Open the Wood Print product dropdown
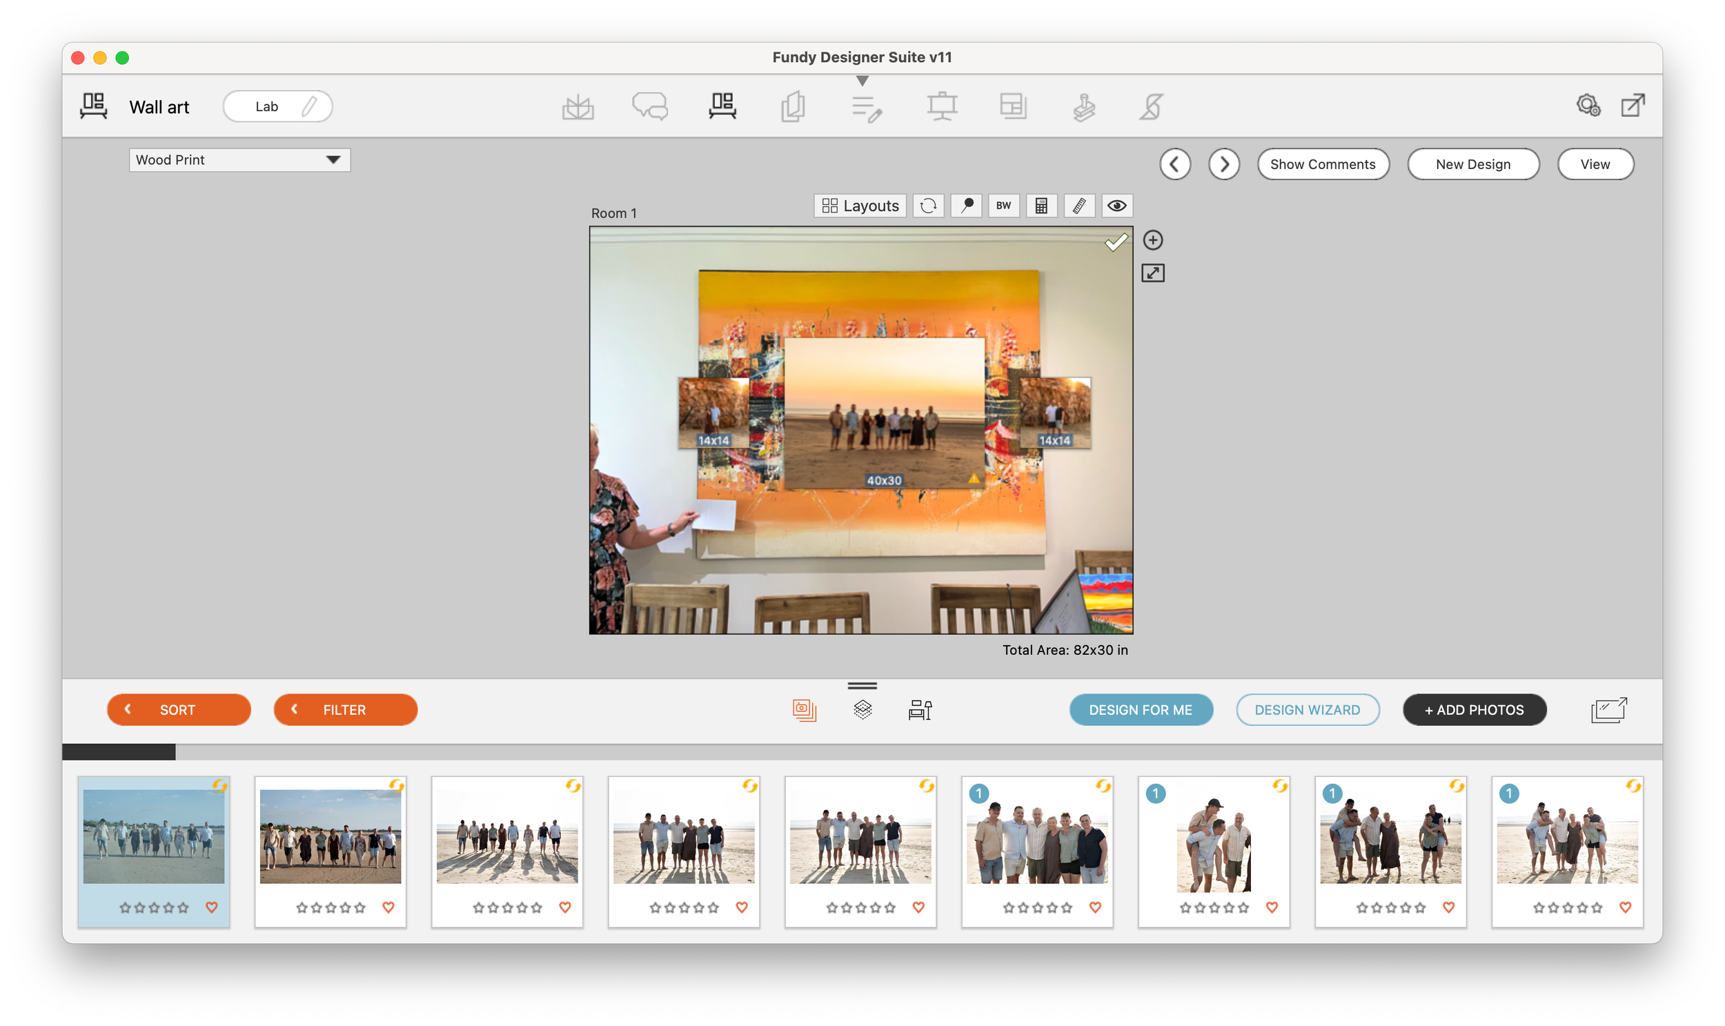 click(239, 159)
